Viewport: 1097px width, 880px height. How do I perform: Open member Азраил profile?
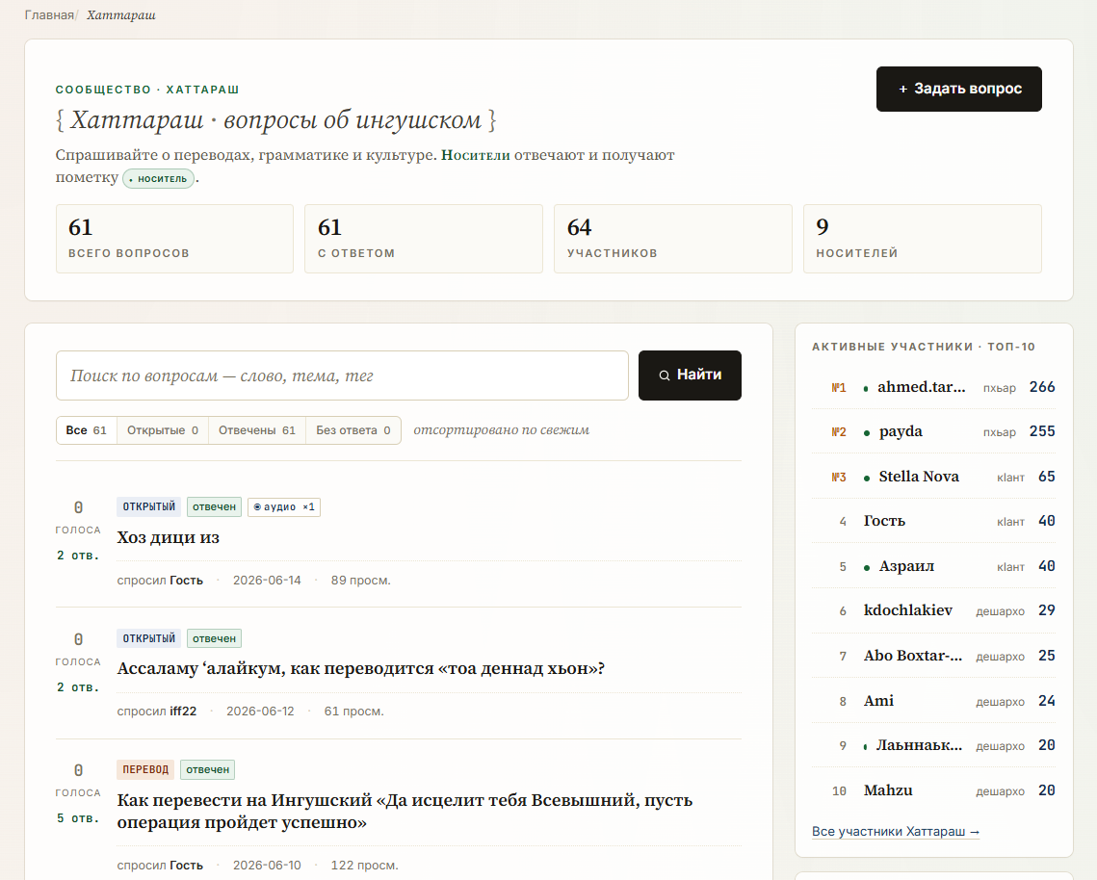pos(906,566)
